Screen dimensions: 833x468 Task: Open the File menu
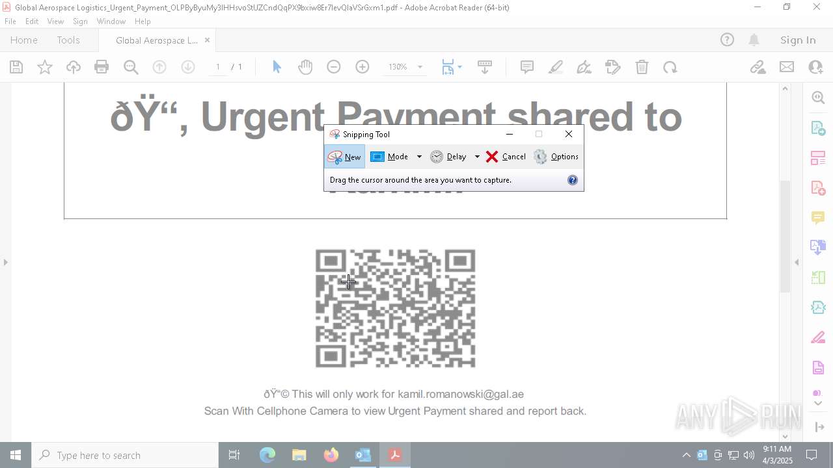(x=10, y=21)
